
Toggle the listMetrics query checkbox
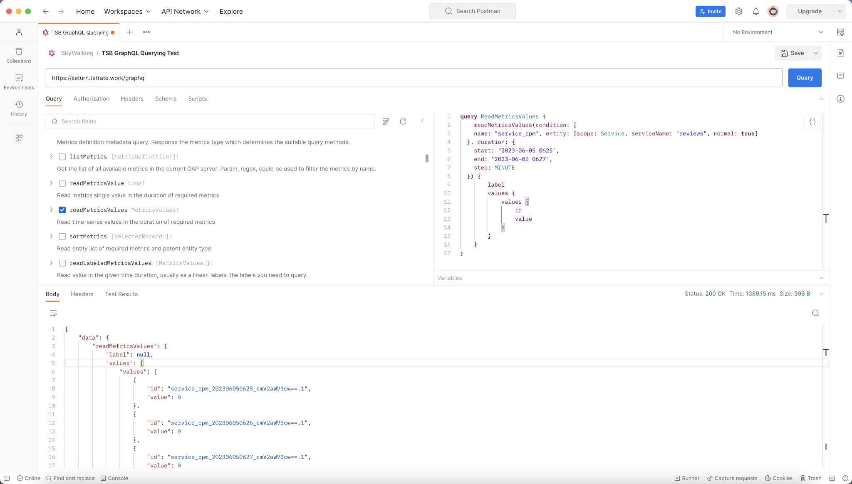coord(62,156)
